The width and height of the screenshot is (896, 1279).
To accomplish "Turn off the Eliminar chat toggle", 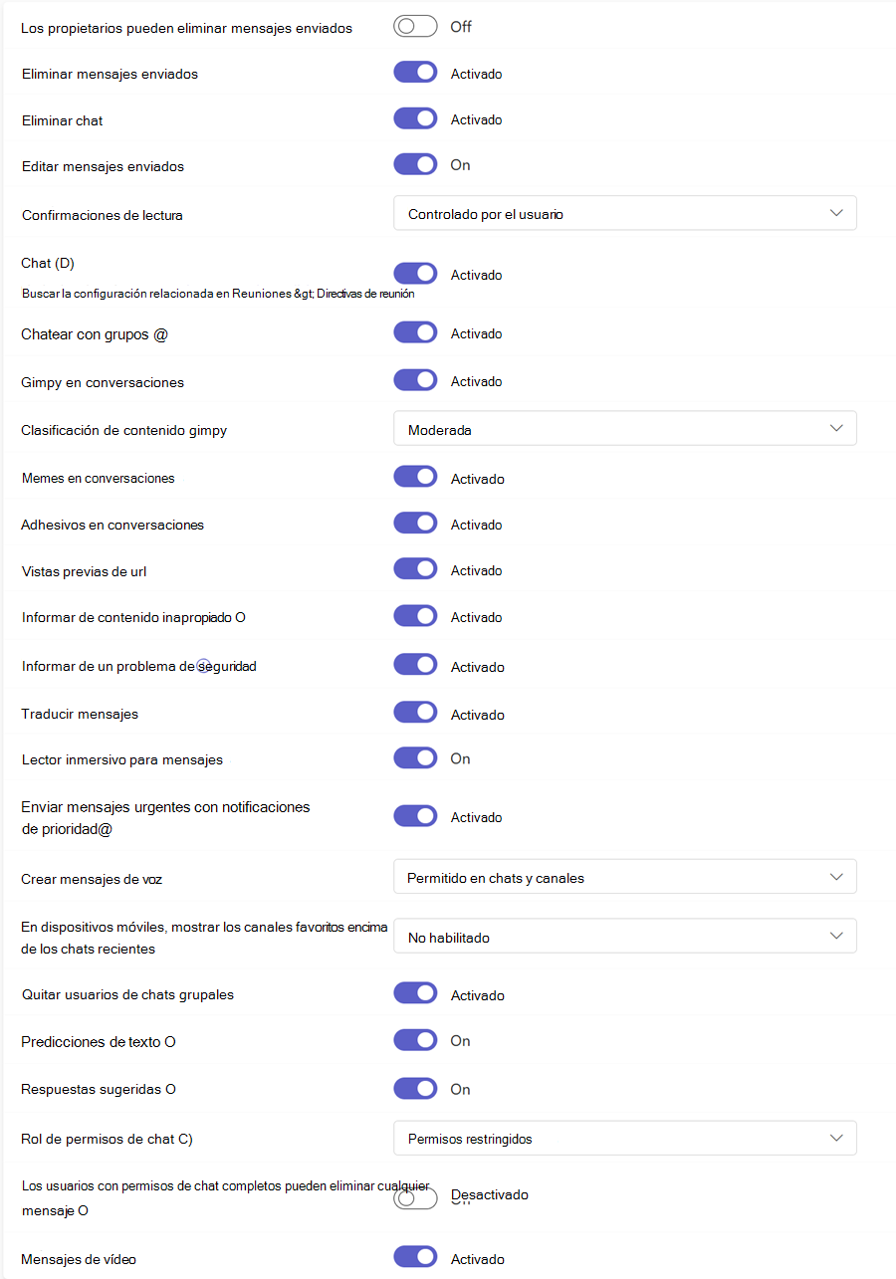I will point(415,119).
